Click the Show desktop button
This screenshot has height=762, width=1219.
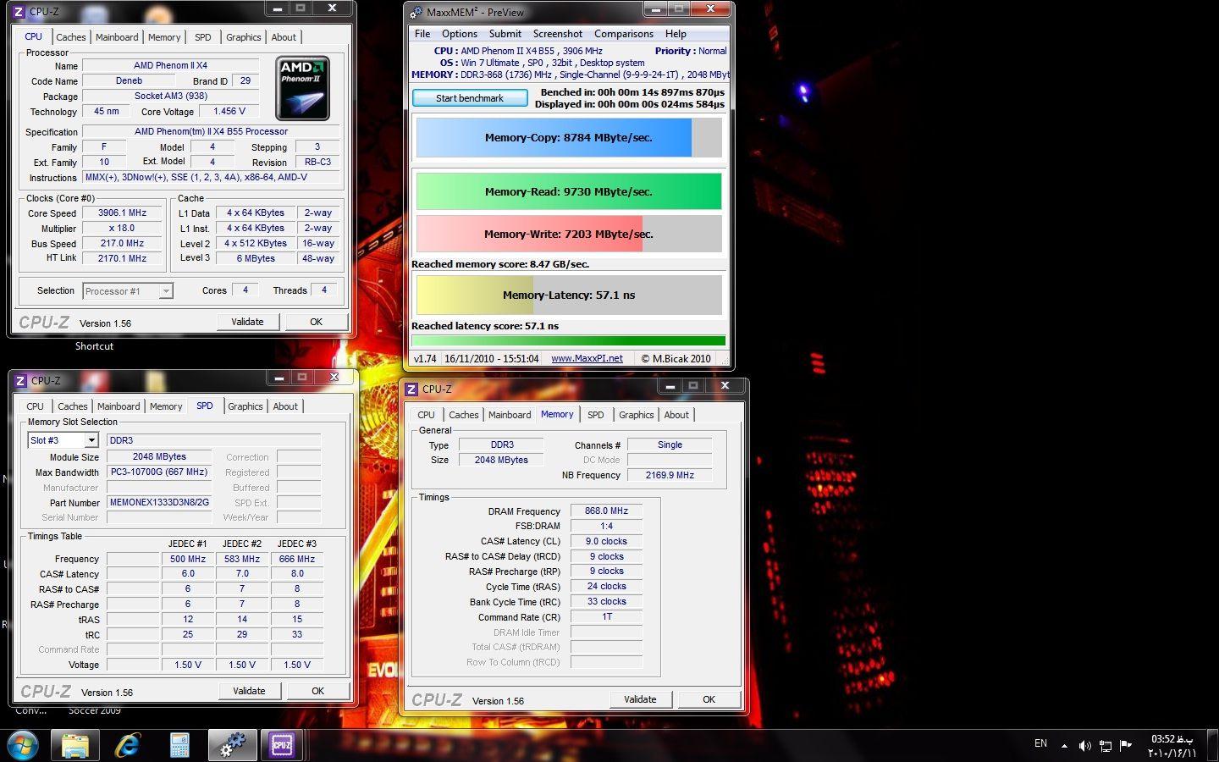tap(1213, 745)
